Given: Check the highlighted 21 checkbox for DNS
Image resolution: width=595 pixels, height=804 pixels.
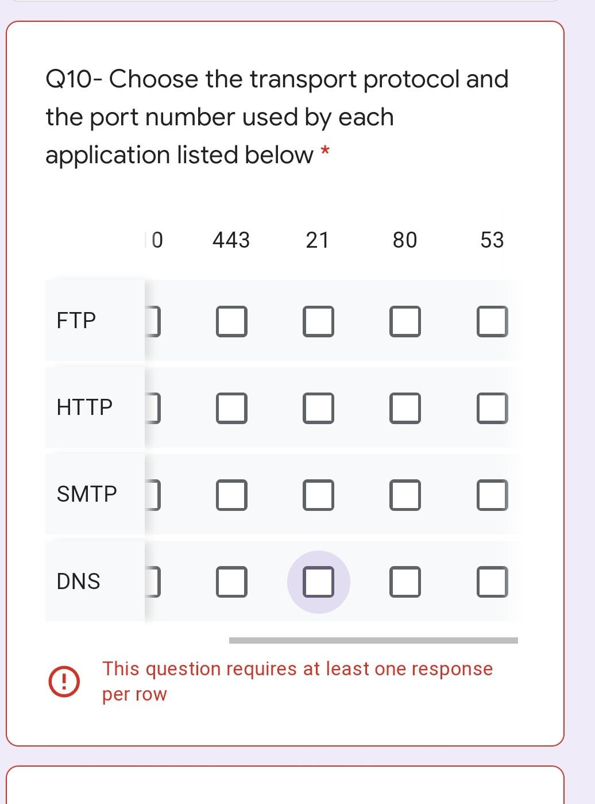Looking at the screenshot, I should (x=319, y=581).
